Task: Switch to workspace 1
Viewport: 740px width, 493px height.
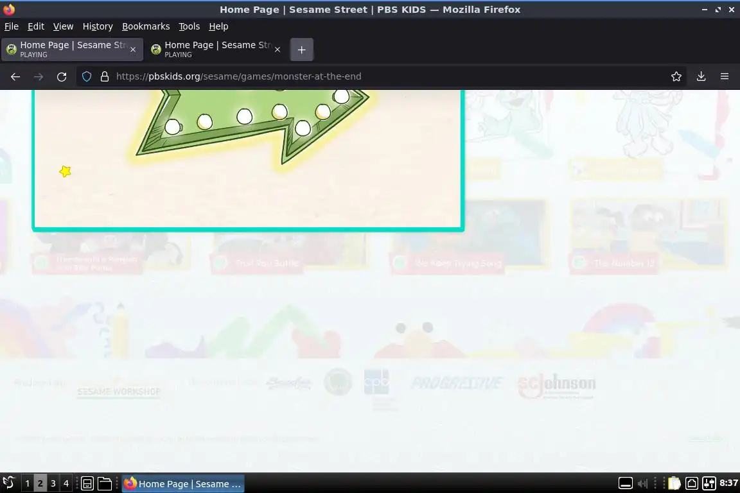Action: pyautogui.click(x=28, y=483)
